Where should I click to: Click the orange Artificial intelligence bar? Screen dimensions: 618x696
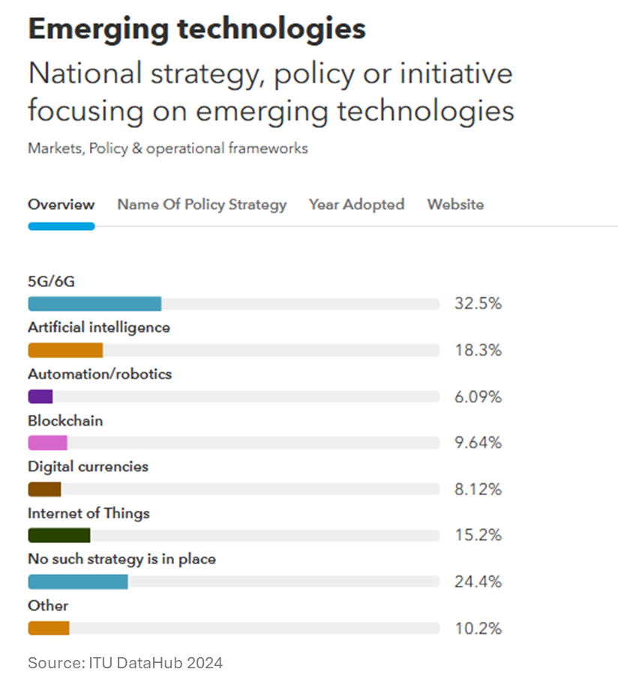pos(65,351)
